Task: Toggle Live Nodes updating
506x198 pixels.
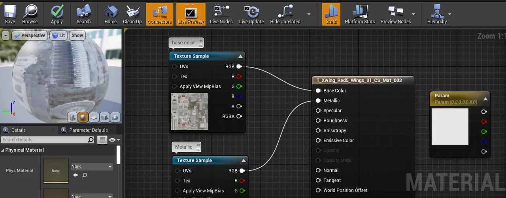Action: pyautogui.click(x=221, y=14)
